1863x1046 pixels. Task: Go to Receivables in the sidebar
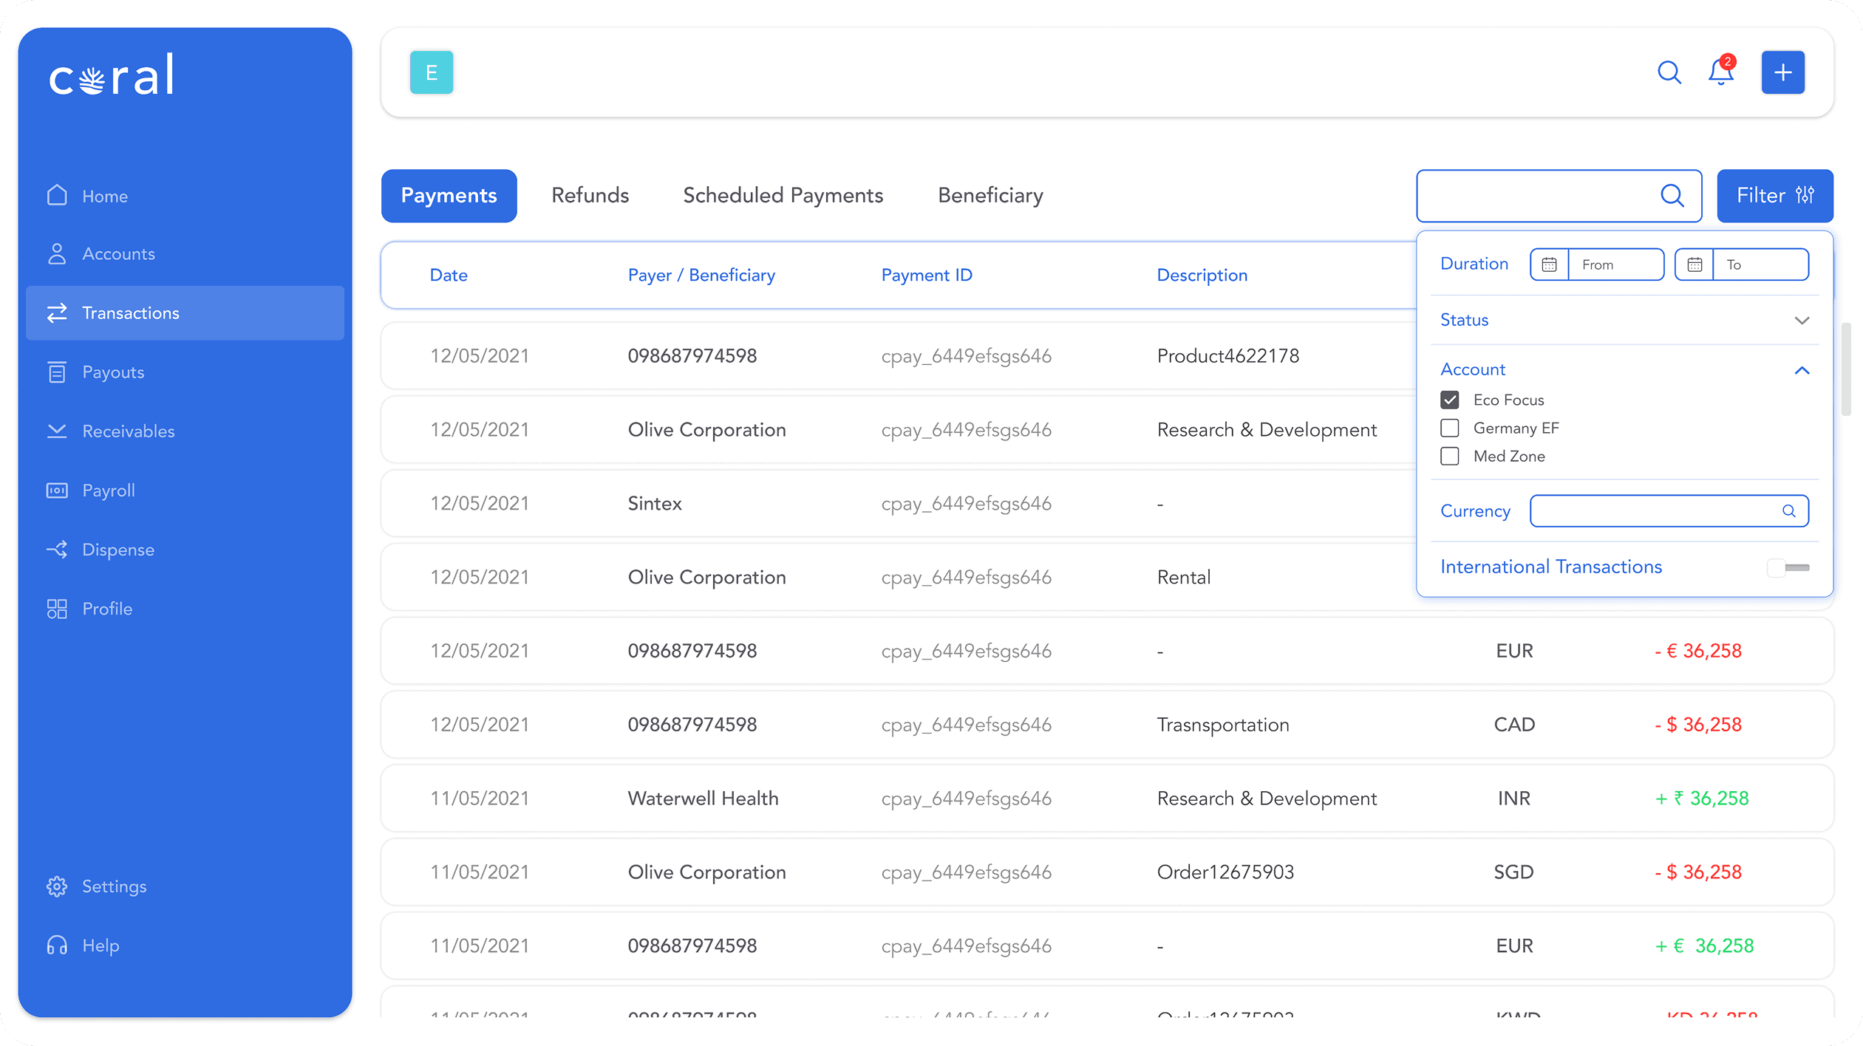(x=128, y=431)
